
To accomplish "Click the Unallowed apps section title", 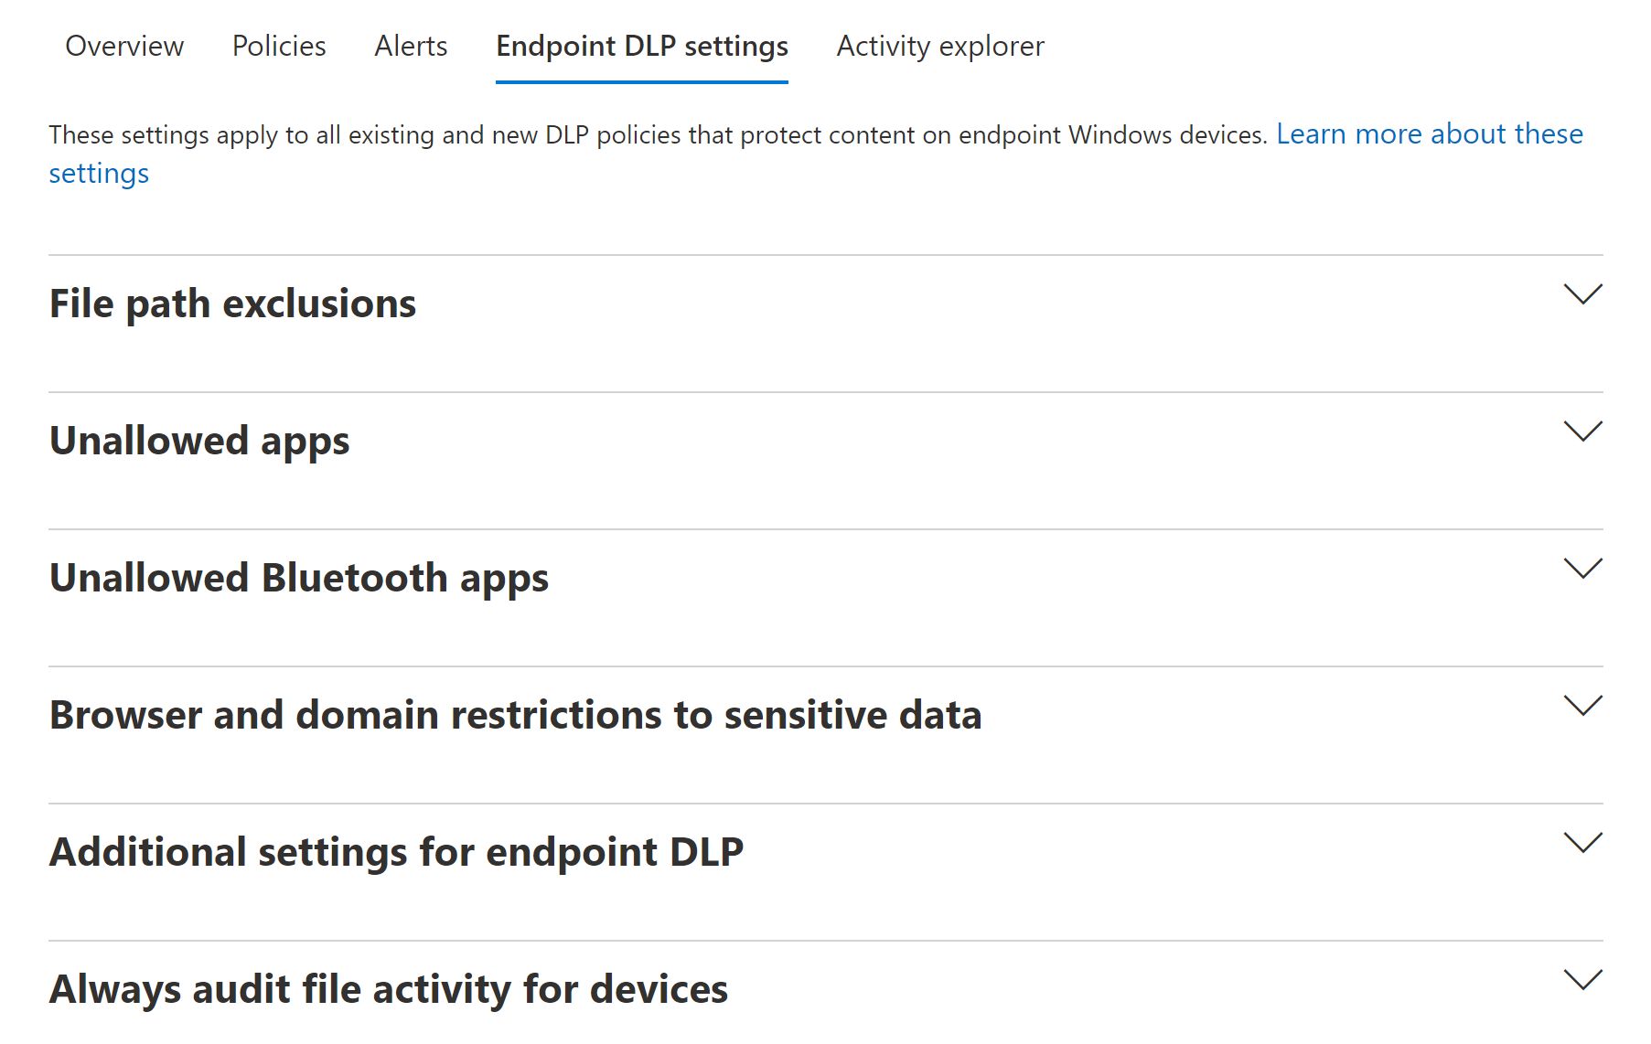I will [x=199, y=441].
